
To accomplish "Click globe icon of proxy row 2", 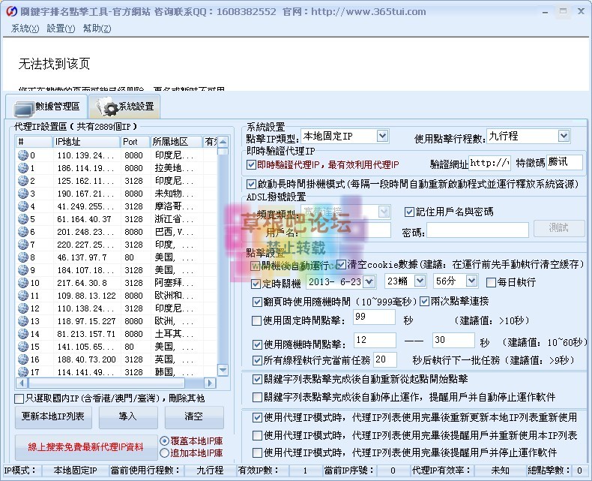I will [x=23, y=181].
